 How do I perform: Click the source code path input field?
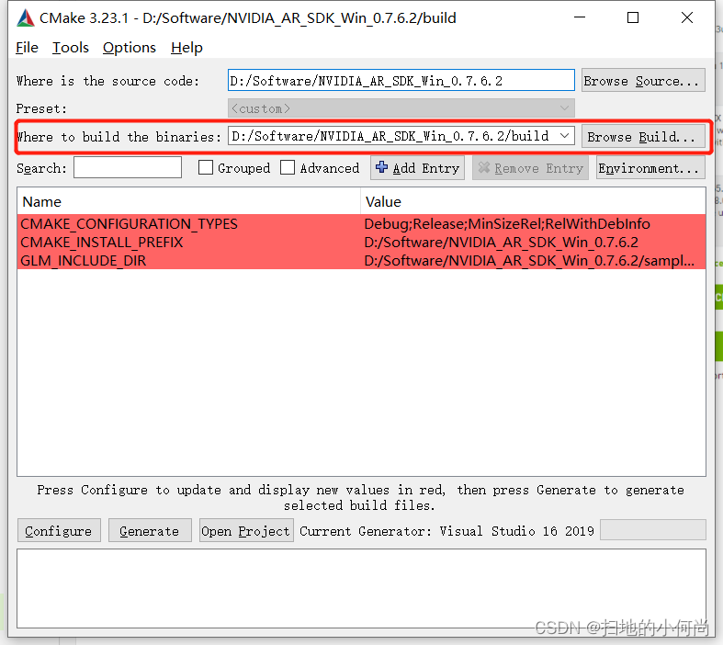401,80
